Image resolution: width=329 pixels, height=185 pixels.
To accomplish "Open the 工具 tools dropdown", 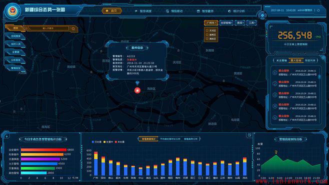I will (251, 23).
